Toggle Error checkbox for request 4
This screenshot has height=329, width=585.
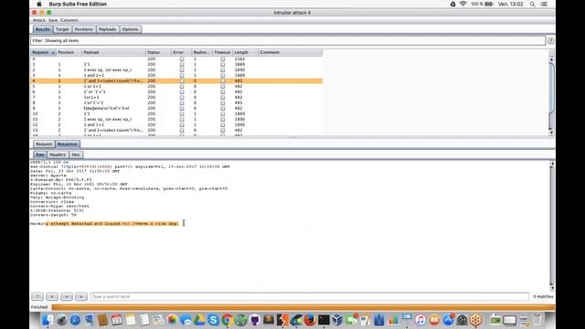tap(182, 81)
